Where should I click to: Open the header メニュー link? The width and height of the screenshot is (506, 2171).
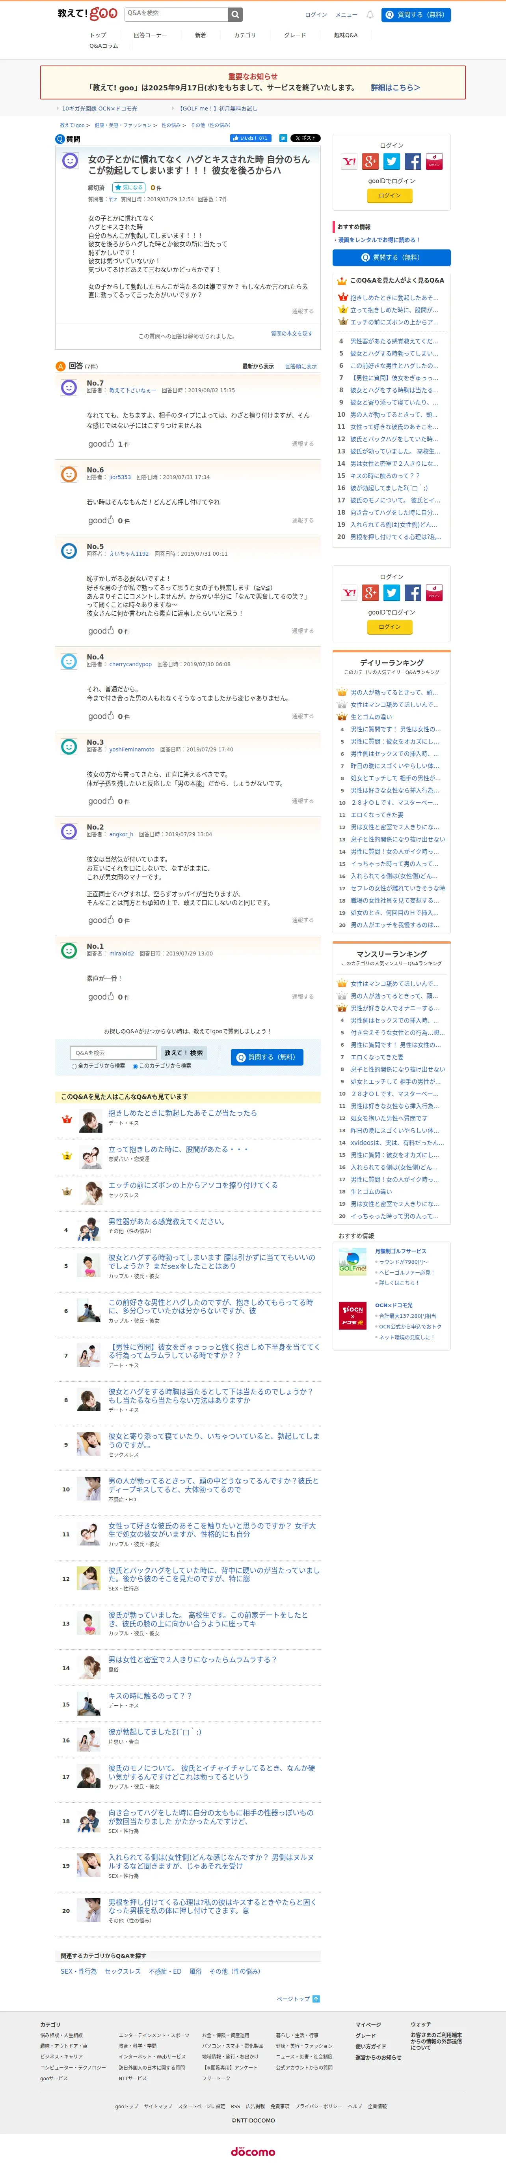tap(346, 14)
